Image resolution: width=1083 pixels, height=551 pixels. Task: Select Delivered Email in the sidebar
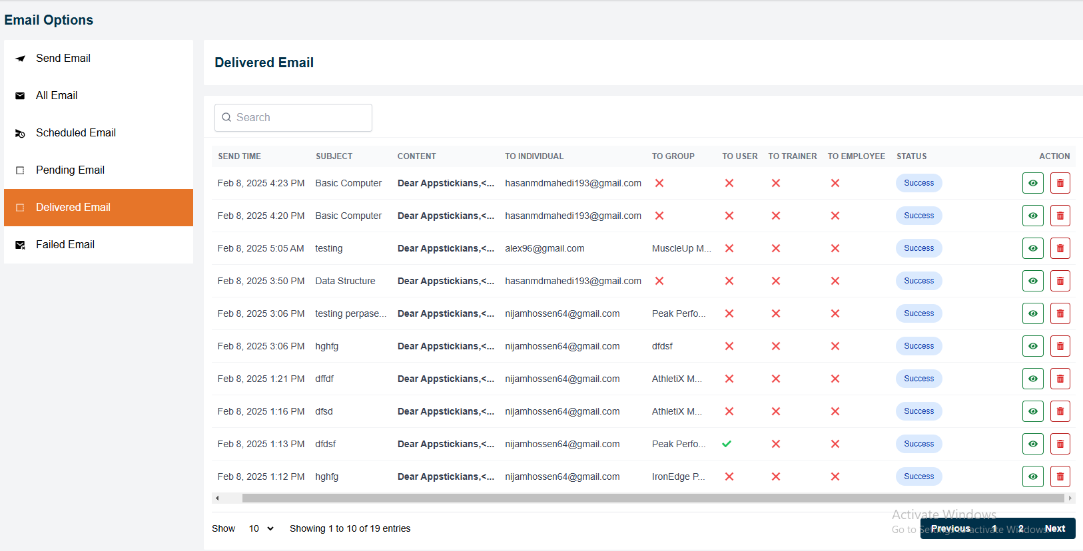[73, 208]
